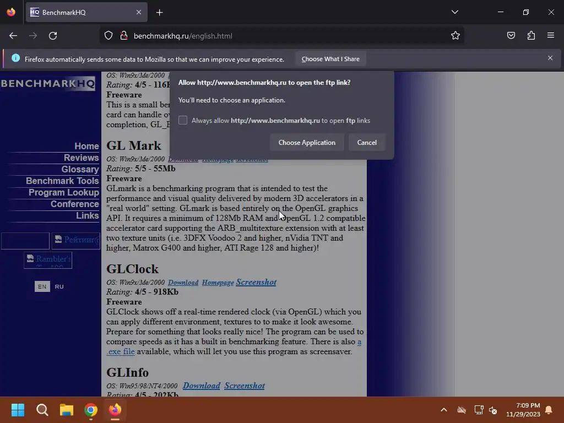Open Conference in the site sidebar
Viewport: 564px width, 423px height.
pos(74,204)
